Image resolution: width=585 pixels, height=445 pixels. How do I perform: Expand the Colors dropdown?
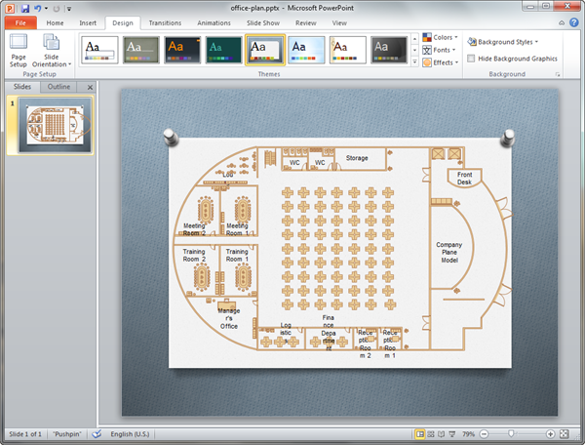click(x=441, y=37)
